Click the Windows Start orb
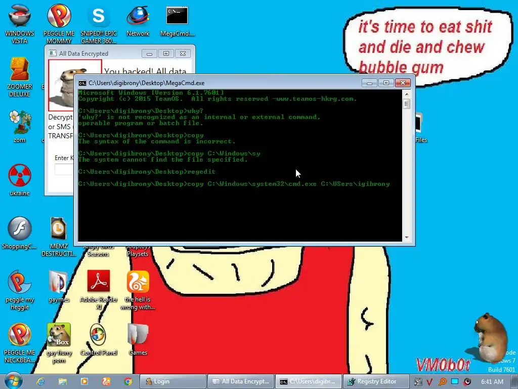This screenshot has height=389, width=518. [x=14, y=381]
